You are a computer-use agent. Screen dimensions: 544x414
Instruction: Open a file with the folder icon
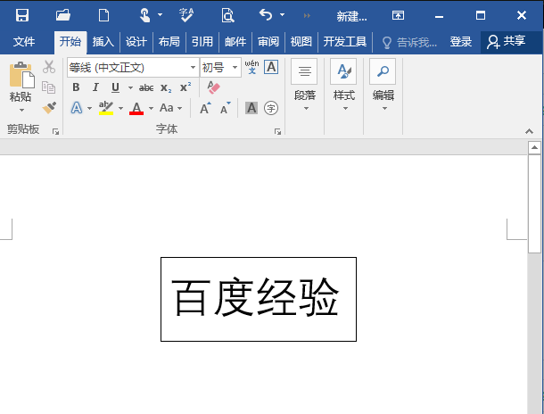click(63, 15)
